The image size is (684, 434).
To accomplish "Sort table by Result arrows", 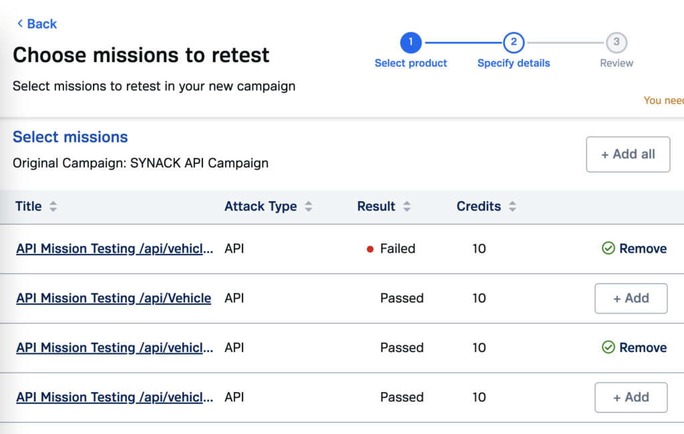I will point(407,207).
